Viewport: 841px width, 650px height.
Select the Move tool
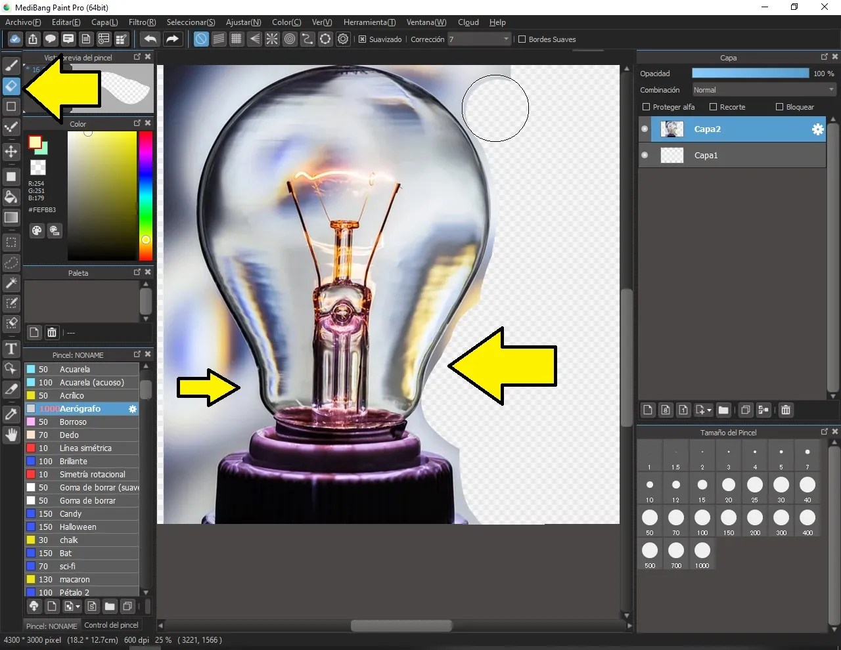point(11,152)
